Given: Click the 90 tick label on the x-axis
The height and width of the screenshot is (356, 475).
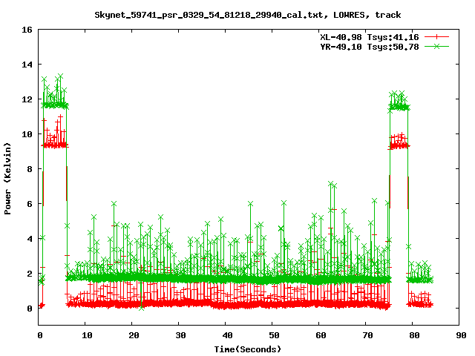Looking at the screenshot, I should tap(459, 335).
